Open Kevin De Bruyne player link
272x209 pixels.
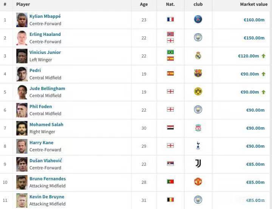point(47,197)
